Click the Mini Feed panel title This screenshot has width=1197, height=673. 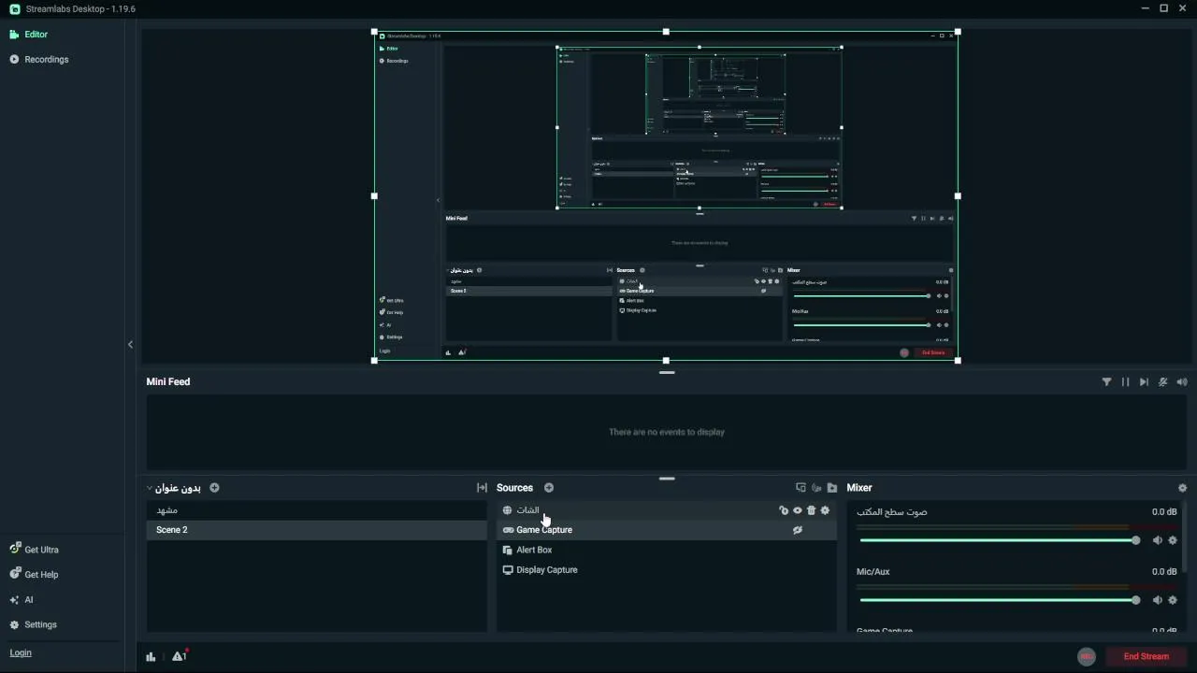point(168,381)
